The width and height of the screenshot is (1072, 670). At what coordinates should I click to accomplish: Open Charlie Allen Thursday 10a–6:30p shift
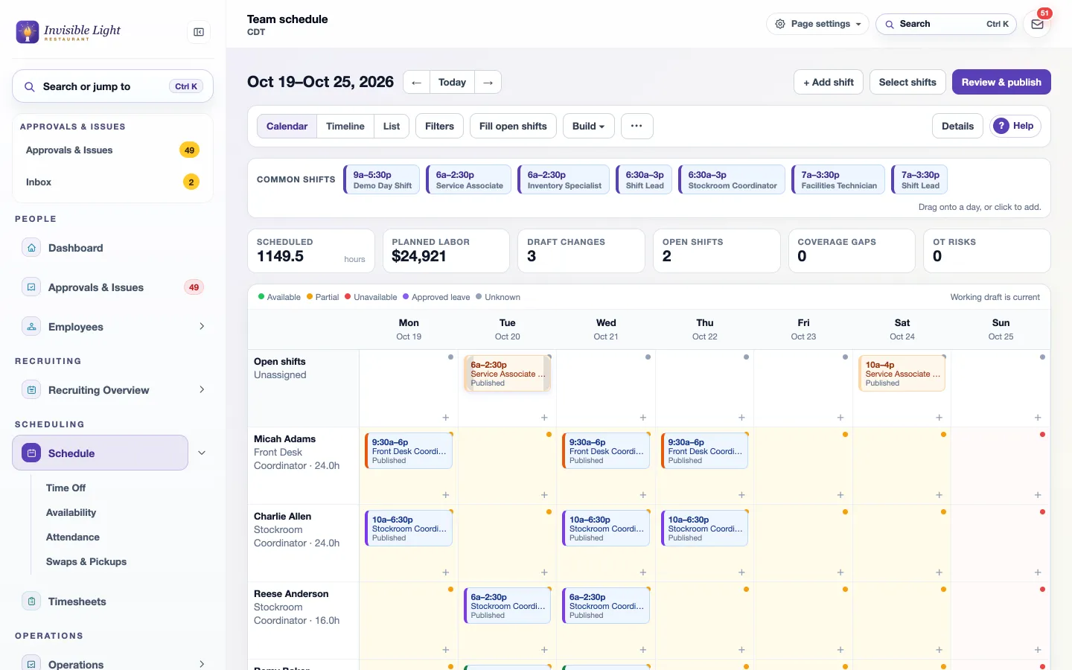704,528
